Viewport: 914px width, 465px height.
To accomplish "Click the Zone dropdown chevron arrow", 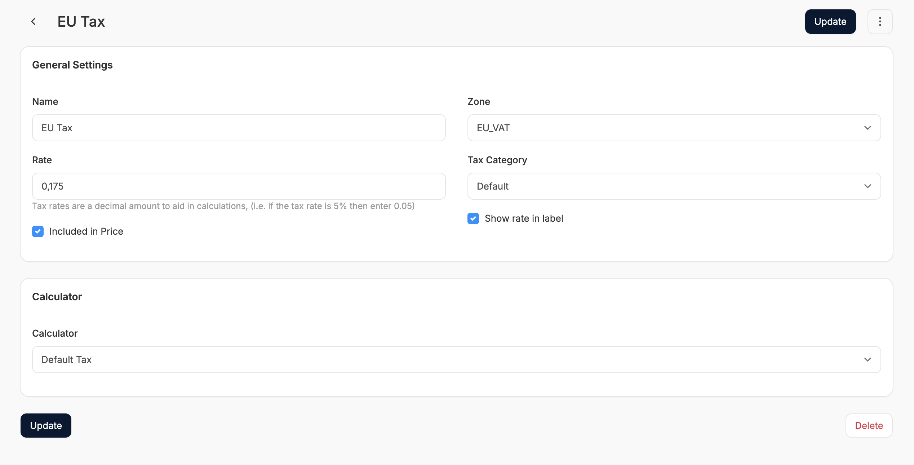I will (x=868, y=128).
